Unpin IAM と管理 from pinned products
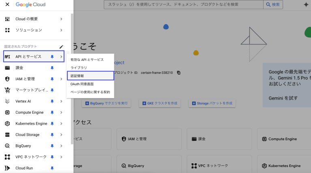This screenshot has height=173, width=311. tap(52, 79)
